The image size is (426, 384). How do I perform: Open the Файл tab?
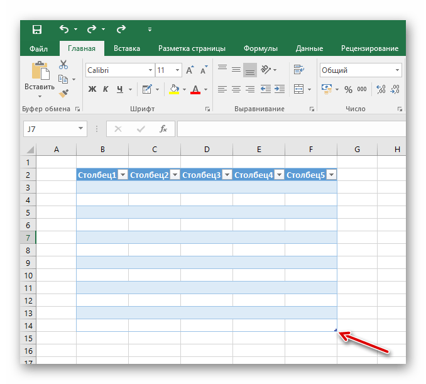[x=38, y=48]
